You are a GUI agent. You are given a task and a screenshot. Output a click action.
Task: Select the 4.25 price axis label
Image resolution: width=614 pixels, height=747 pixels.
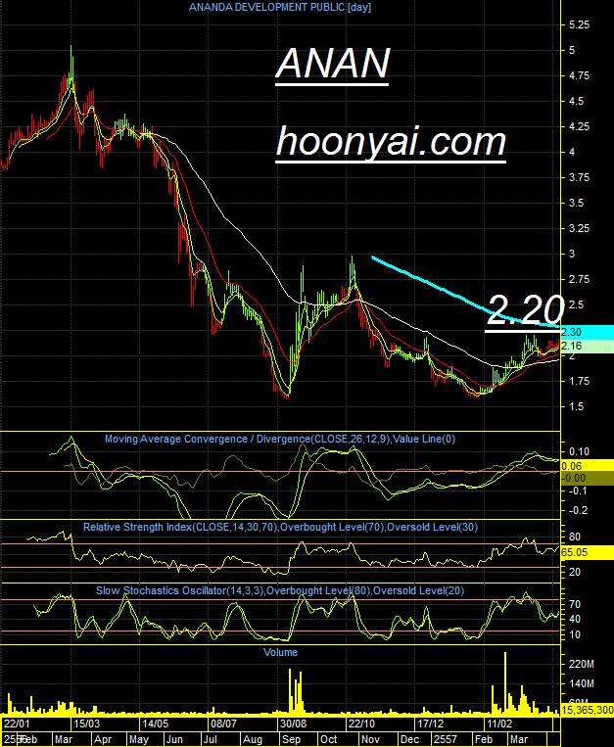(x=579, y=126)
